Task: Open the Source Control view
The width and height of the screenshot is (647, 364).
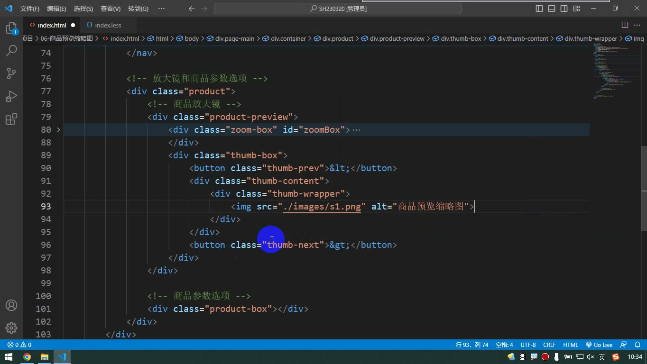Action: click(11, 73)
